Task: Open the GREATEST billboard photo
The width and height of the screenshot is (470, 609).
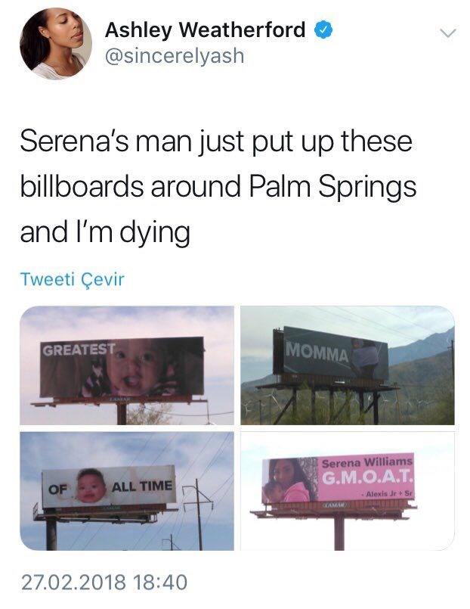Action: [127, 365]
